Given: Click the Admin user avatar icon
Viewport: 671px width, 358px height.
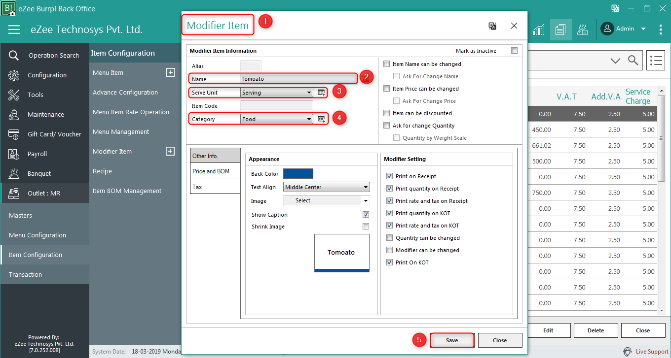Looking at the screenshot, I should click(x=607, y=29).
